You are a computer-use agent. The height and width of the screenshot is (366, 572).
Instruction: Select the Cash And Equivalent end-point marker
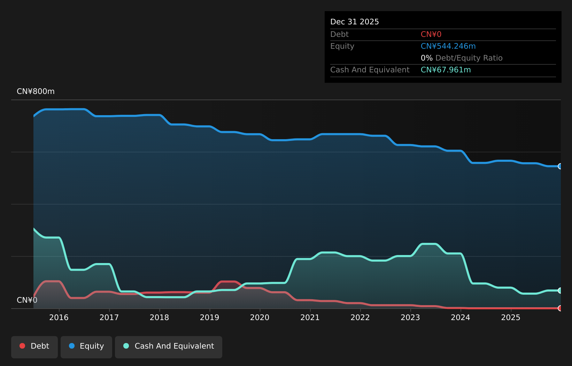560,291
